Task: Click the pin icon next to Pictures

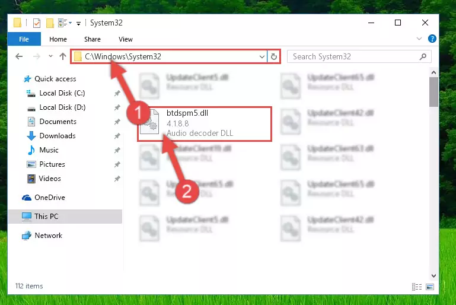Action: (117, 165)
